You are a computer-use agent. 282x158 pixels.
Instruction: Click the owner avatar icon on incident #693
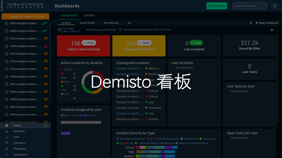click(x=46, y=92)
